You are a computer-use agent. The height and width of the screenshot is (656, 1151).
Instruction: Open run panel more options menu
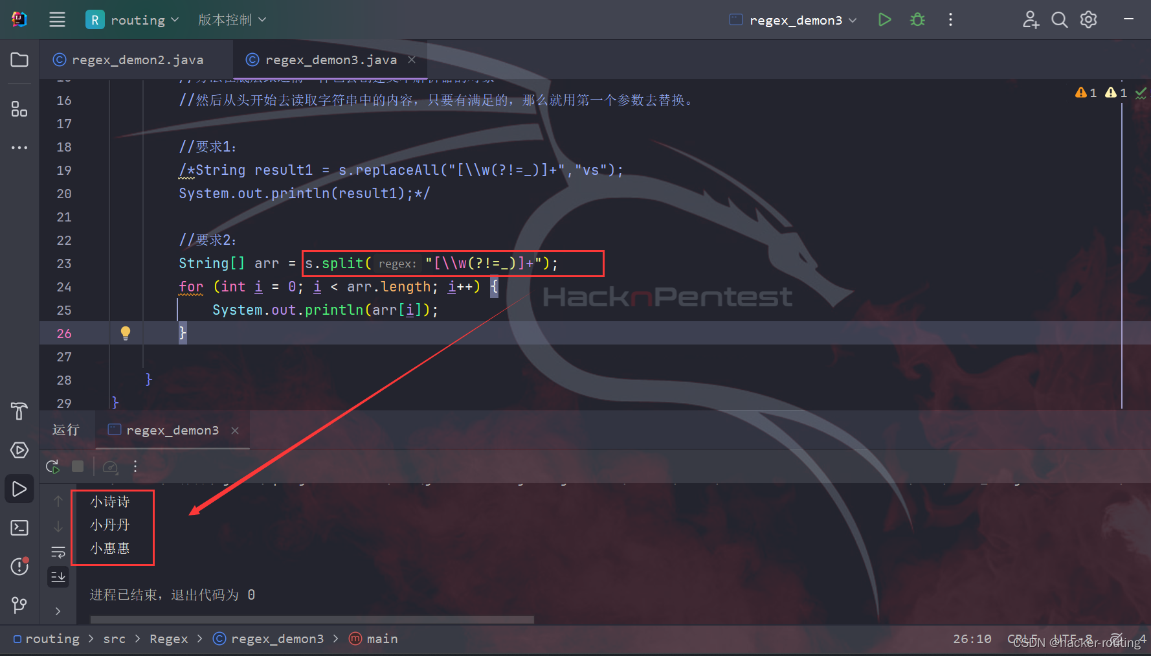[x=135, y=466]
